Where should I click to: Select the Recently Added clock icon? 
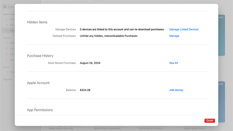click(7, 43)
